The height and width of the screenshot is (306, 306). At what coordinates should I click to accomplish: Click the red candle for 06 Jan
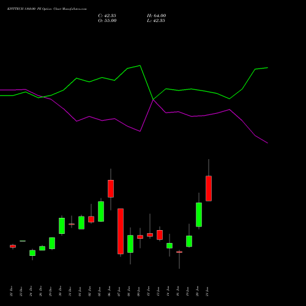(x=111, y=188)
